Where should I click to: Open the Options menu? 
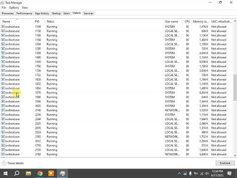tap(14, 7)
